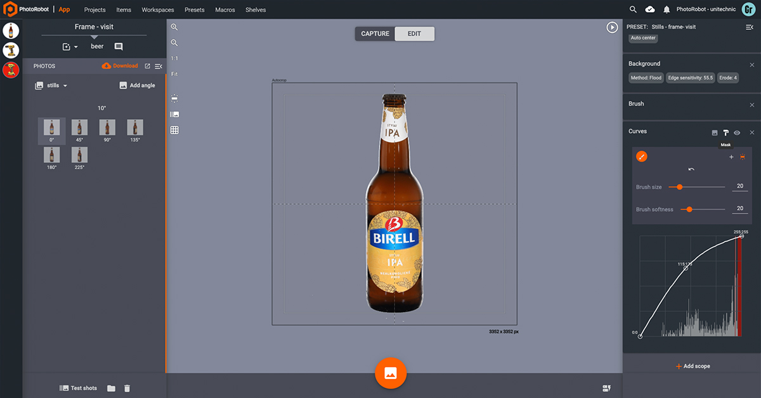
Task: Switch to the EDIT tab
Action: pos(414,33)
